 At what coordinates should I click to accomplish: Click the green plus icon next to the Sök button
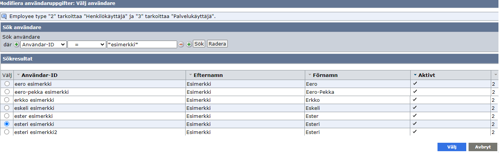click(189, 44)
